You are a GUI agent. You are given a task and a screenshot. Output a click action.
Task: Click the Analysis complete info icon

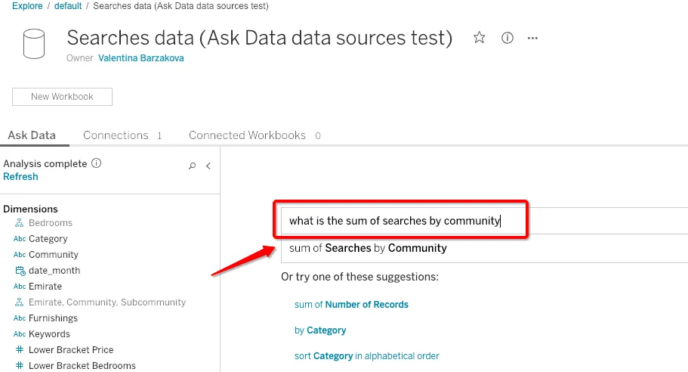[x=96, y=163]
